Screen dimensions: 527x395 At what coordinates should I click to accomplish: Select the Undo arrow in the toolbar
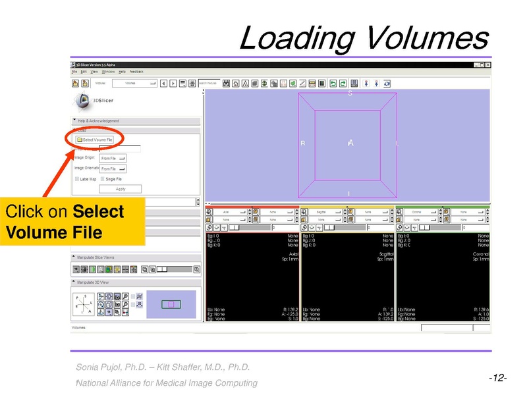click(333, 83)
